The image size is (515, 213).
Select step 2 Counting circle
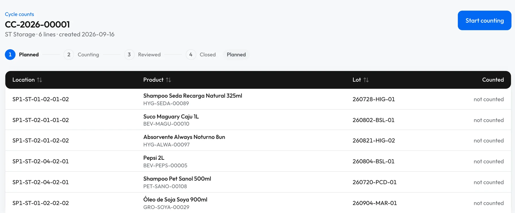(69, 55)
